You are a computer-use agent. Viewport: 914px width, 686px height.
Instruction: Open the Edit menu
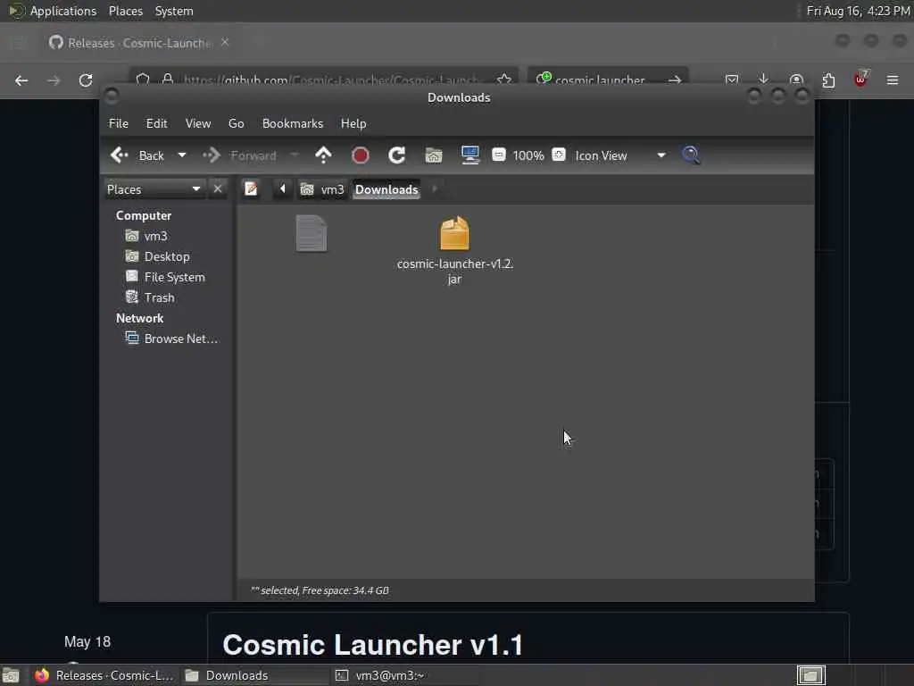(156, 123)
